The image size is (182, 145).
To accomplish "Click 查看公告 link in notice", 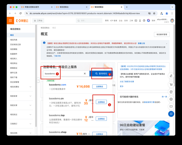I will pos(141,43).
